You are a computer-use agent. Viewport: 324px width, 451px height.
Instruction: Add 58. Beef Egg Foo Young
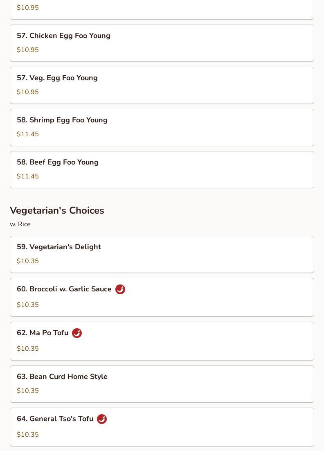58,162
